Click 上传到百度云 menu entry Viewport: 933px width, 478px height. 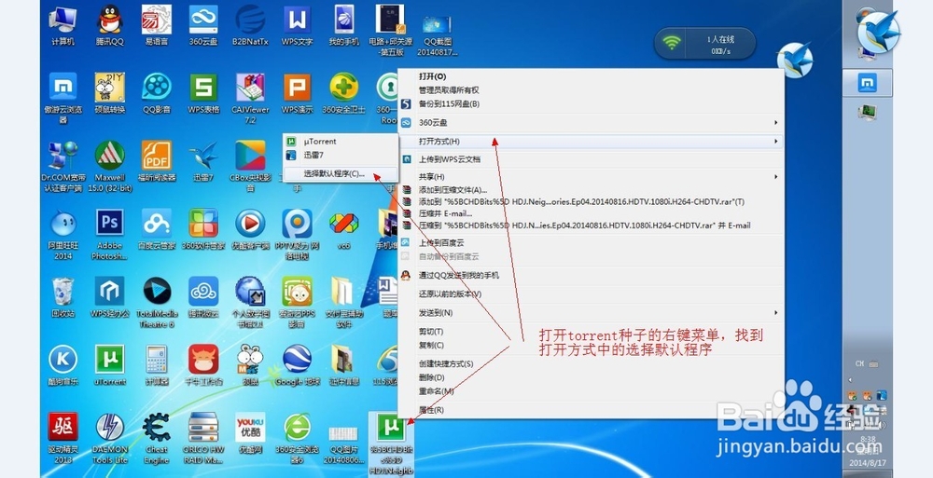point(591,242)
